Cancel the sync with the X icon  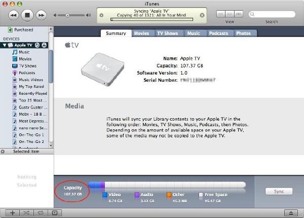(x=202, y=15)
